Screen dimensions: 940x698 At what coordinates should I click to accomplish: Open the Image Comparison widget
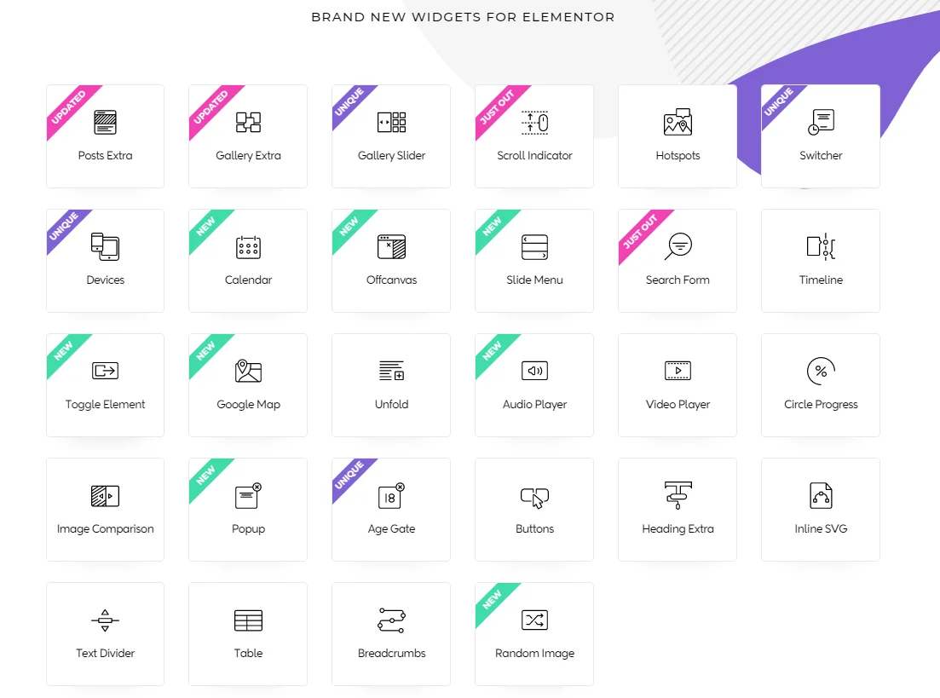tap(105, 494)
